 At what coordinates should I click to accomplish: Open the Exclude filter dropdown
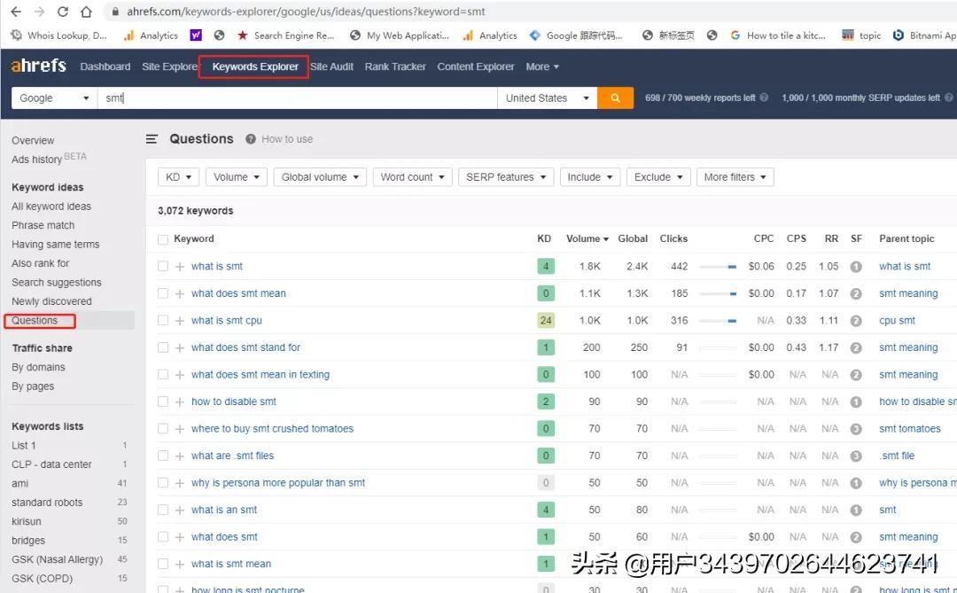[x=657, y=177]
